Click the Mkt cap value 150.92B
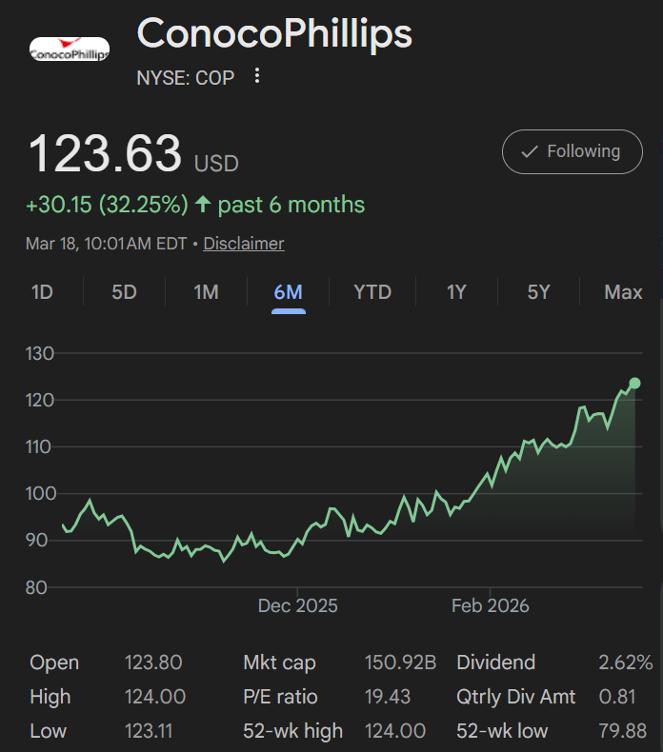The image size is (663, 752). pyautogui.click(x=400, y=663)
